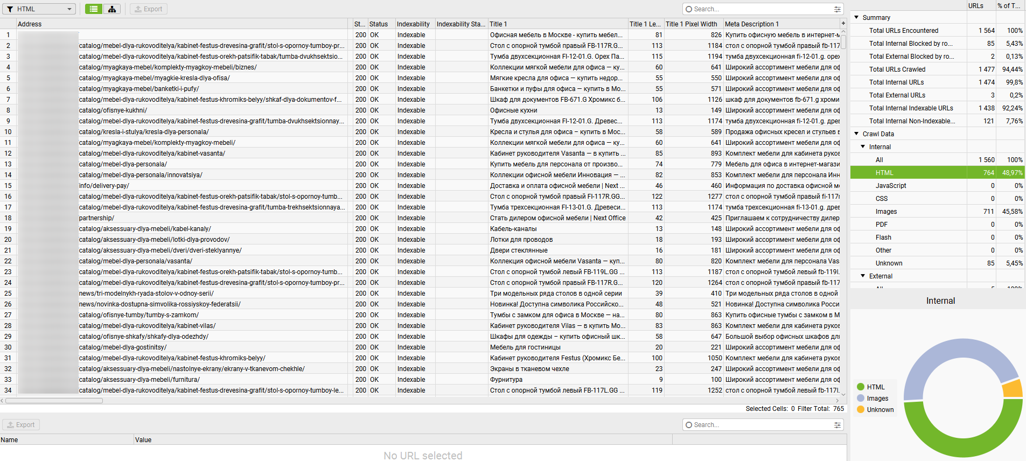Sort by Title 1 column header

tap(557, 24)
